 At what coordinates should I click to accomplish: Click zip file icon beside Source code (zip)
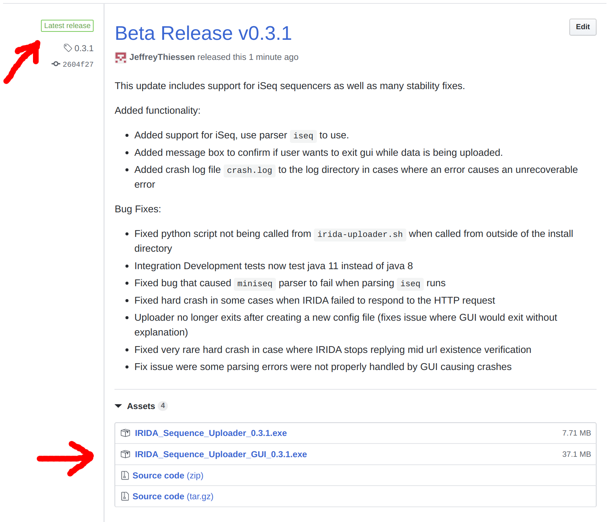pyautogui.click(x=125, y=475)
